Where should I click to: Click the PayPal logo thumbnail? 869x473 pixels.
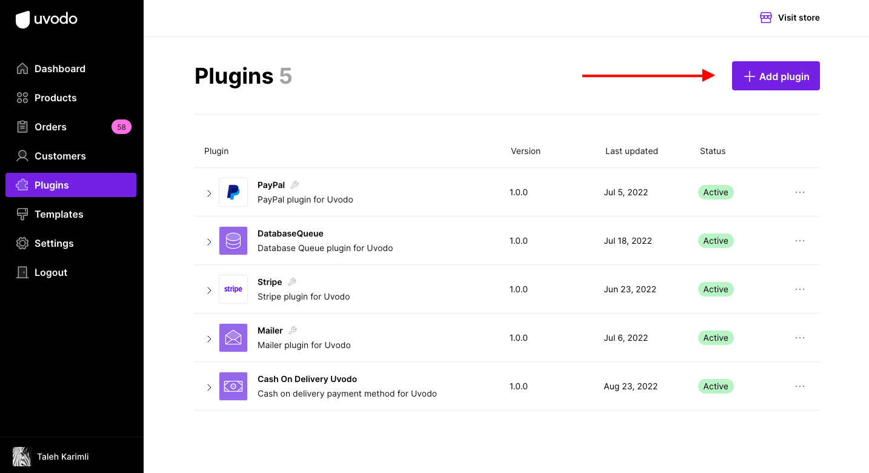[x=233, y=192]
